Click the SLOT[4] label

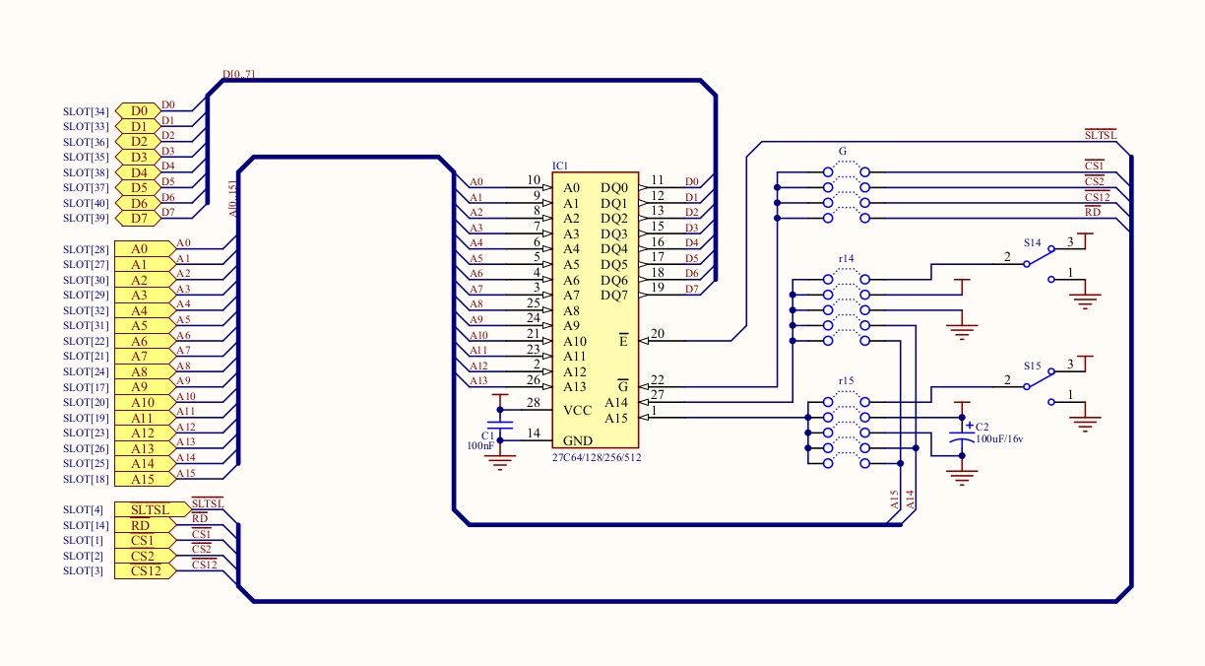click(83, 510)
